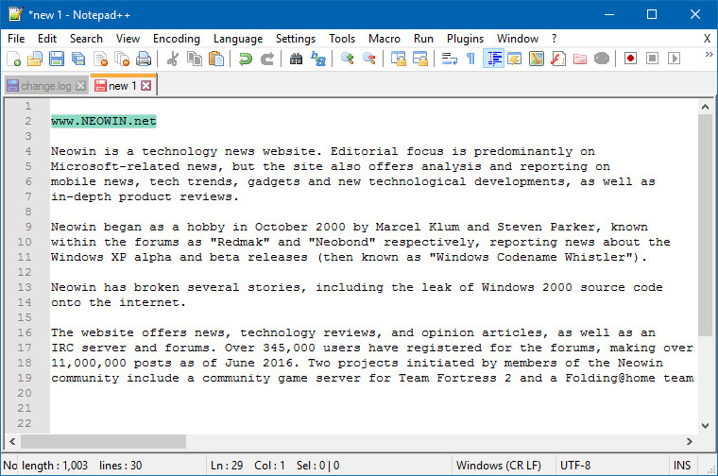The height and width of the screenshot is (476, 718).
Task: Zoom in on the text
Action: (347, 59)
